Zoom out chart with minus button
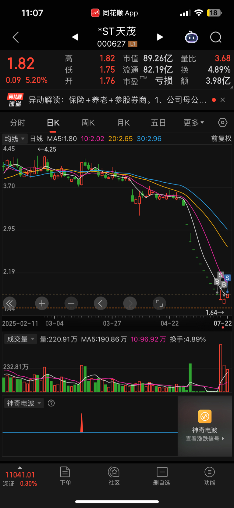234x508 pixels. point(71,303)
